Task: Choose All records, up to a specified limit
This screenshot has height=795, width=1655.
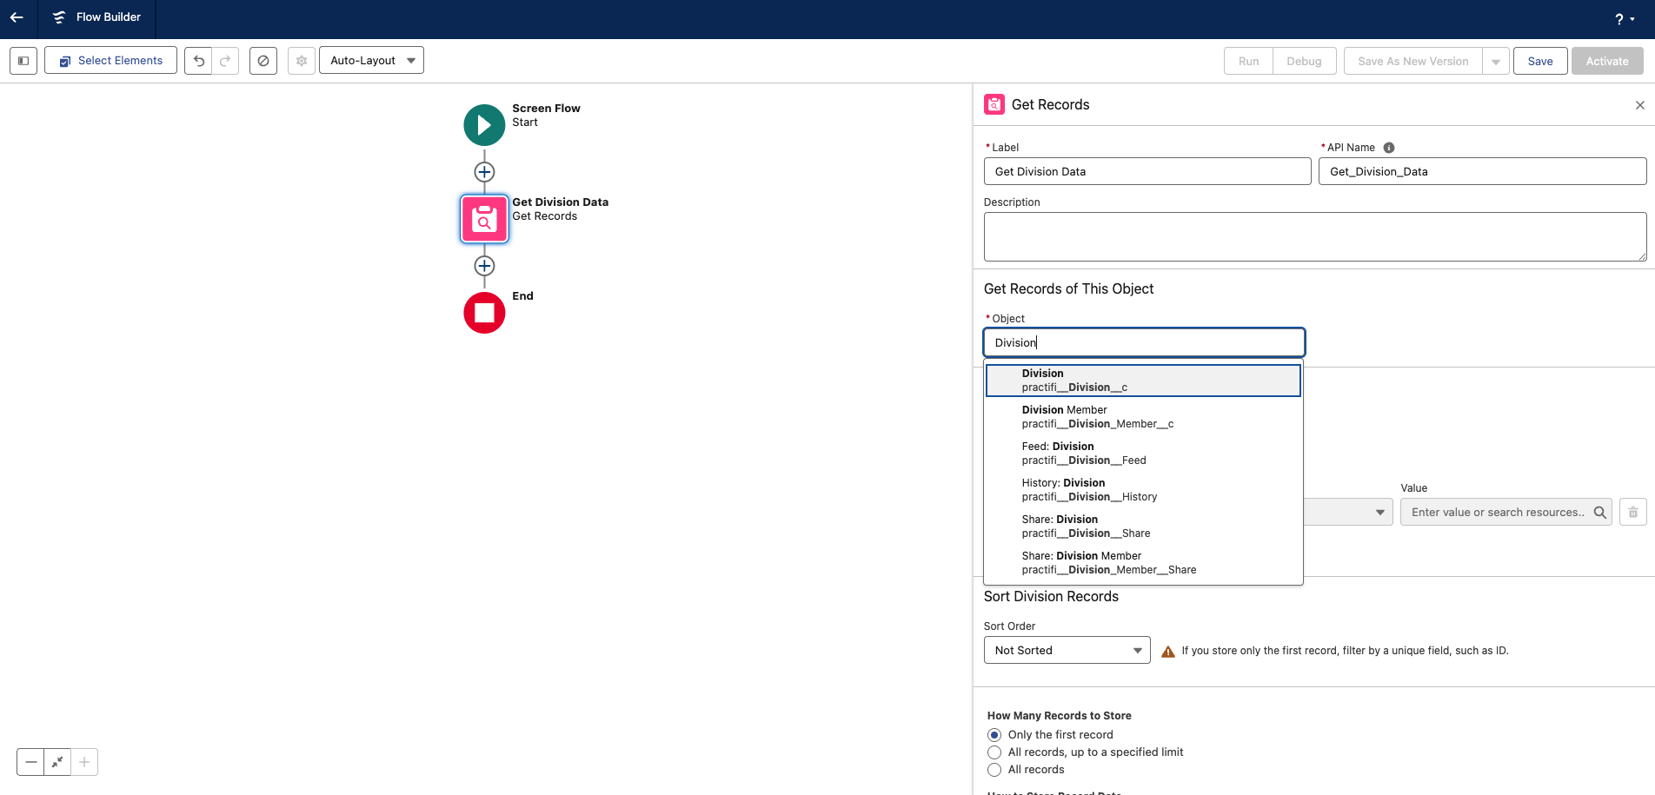Action: coord(994,752)
